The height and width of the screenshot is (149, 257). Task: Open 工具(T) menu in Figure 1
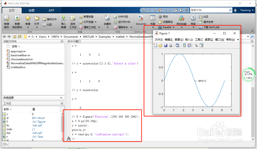coord(199,40)
